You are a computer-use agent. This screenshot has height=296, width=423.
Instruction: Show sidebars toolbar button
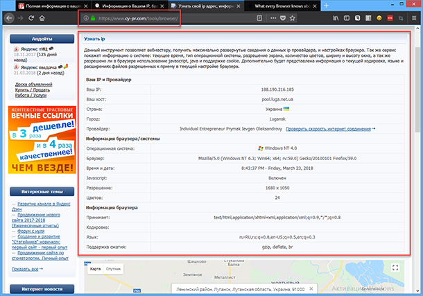pos(347,18)
